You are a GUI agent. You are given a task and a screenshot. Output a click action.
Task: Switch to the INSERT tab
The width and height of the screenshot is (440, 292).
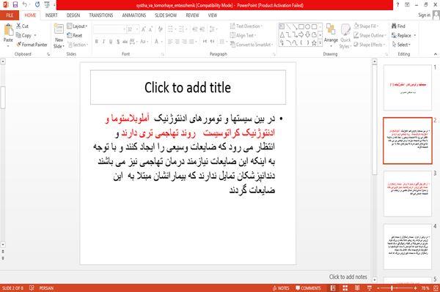(x=51, y=15)
